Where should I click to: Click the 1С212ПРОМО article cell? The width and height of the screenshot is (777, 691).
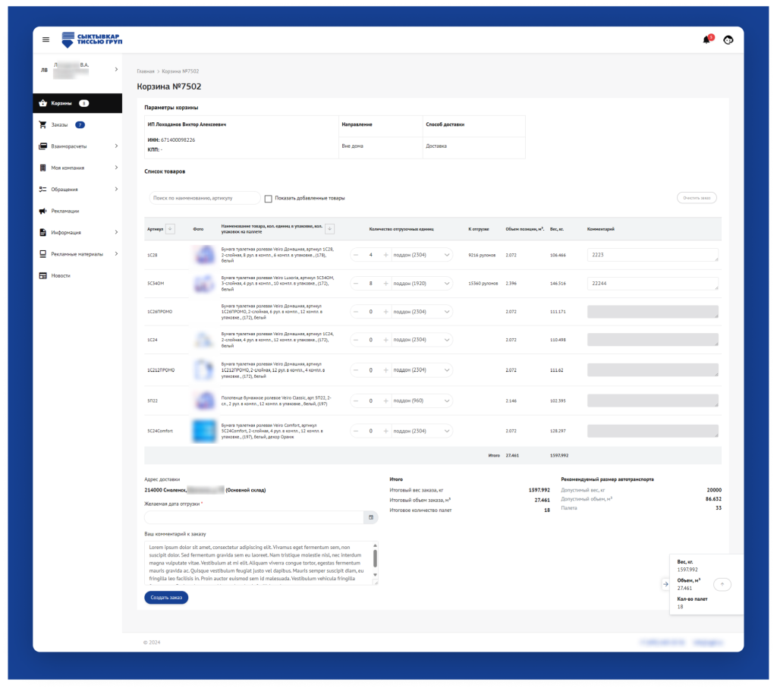coord(161,370)
